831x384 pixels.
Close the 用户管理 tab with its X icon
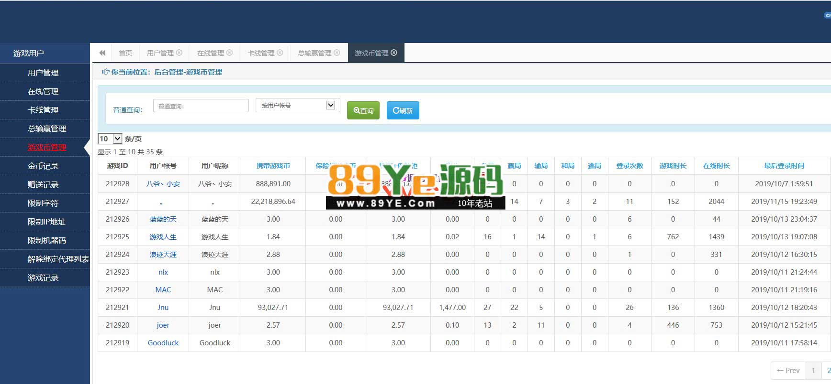coord(180,53)
